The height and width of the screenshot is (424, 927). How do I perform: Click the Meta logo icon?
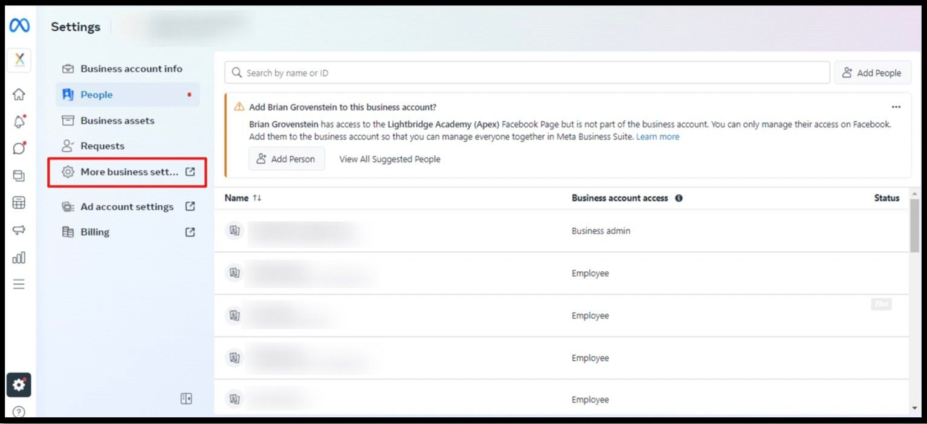pos(19,26)
